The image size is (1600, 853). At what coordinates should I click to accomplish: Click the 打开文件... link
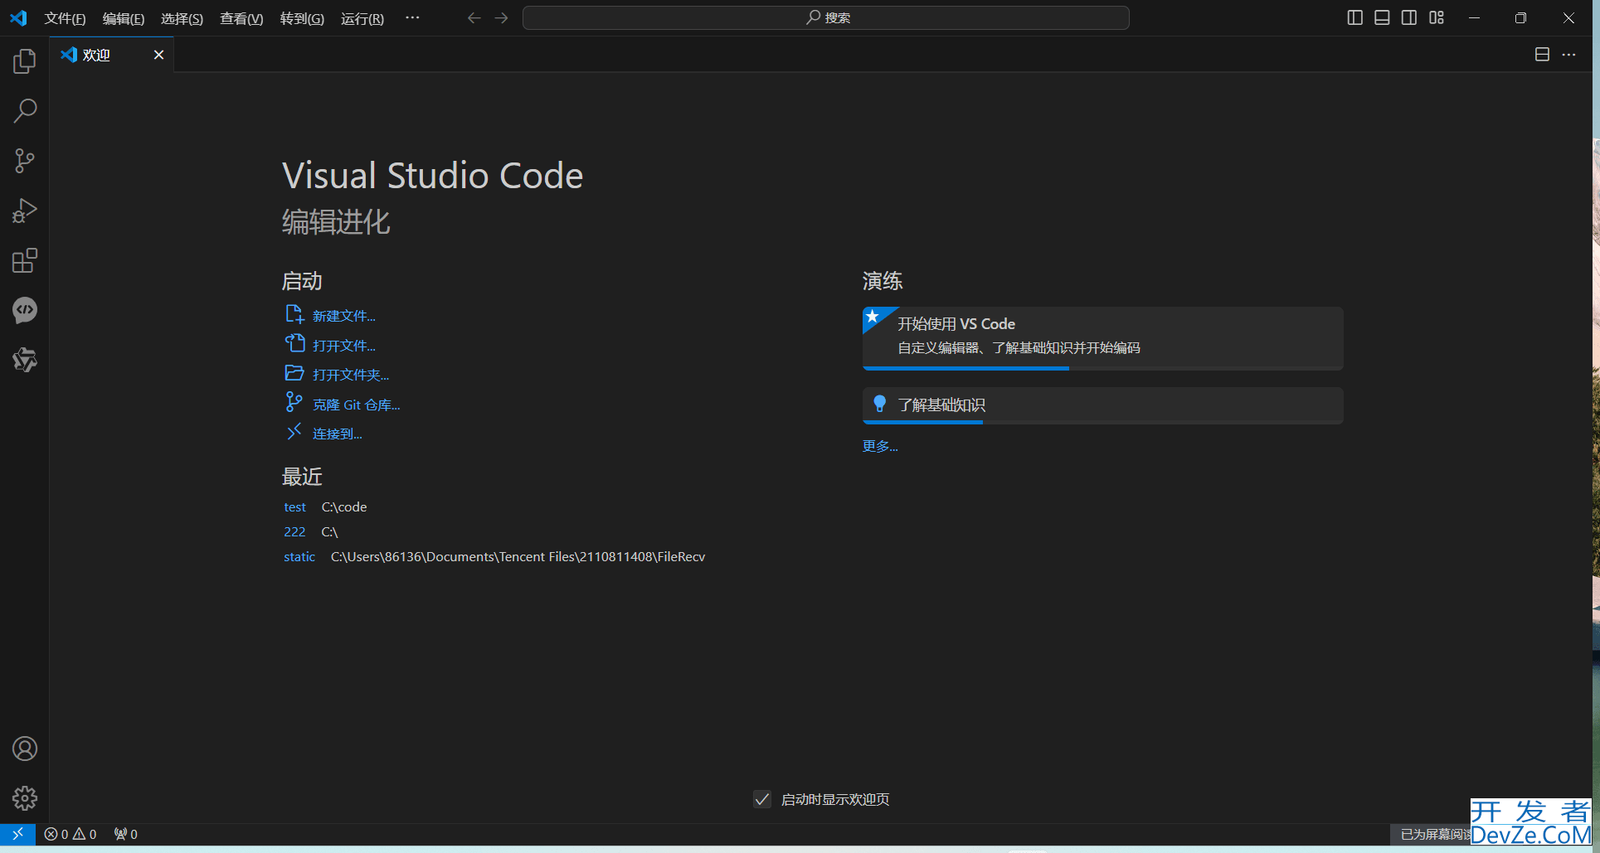coord(343,346)
